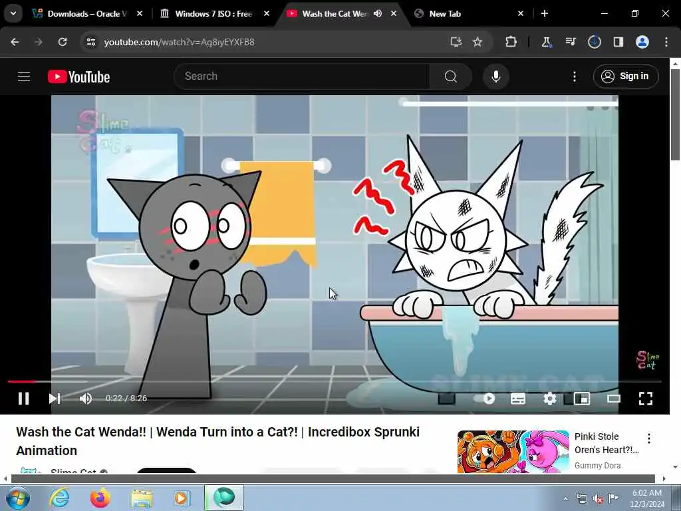Screen dimensions: 681x511
Task: Click the YouTube Search field
Action: coord(302,77)
